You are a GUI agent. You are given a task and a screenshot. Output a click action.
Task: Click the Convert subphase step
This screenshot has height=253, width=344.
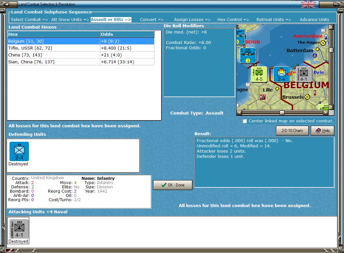click(152, 19)
